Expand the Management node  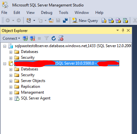11,93
